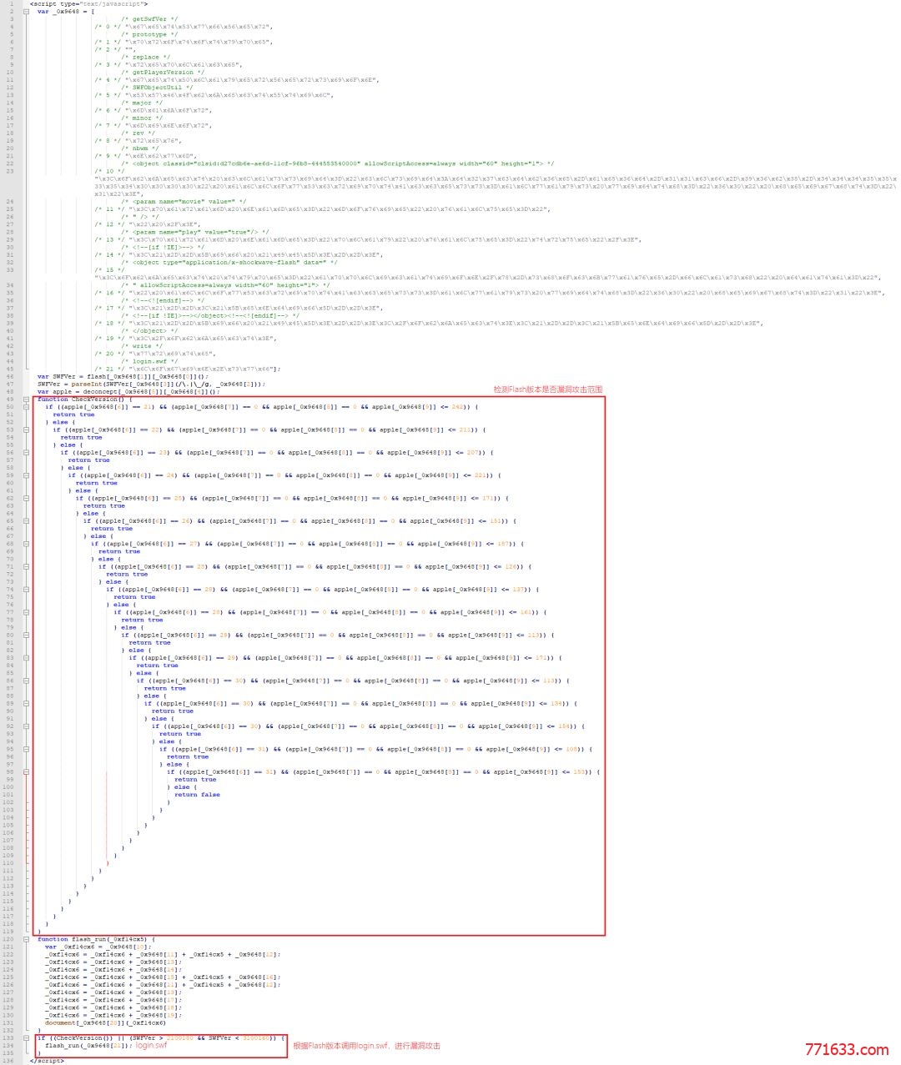Collapse fold marker on line 98
The width and height of the screenshot is (901, 1065).
click(x=26, y=772)
